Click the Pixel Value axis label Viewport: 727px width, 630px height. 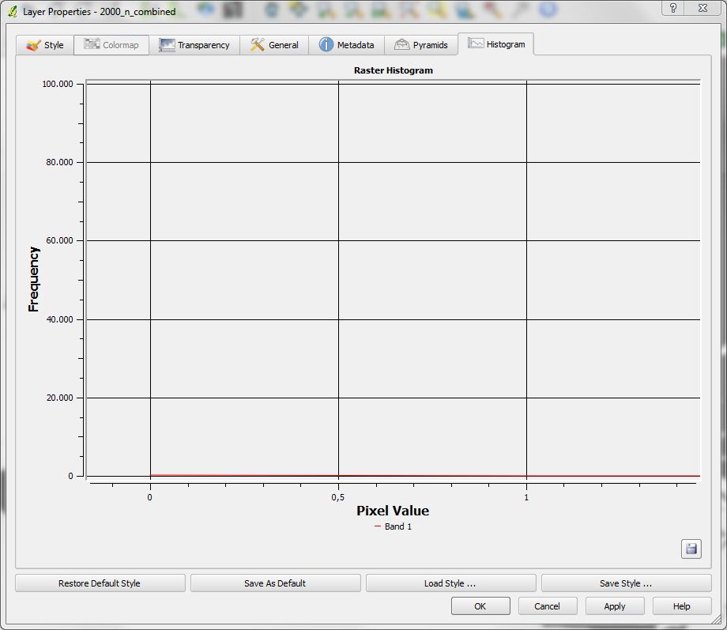(x=393, y=511)
